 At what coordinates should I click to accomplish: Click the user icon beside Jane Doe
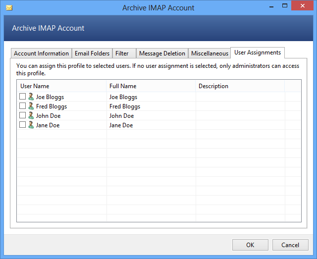pos(31,125)
